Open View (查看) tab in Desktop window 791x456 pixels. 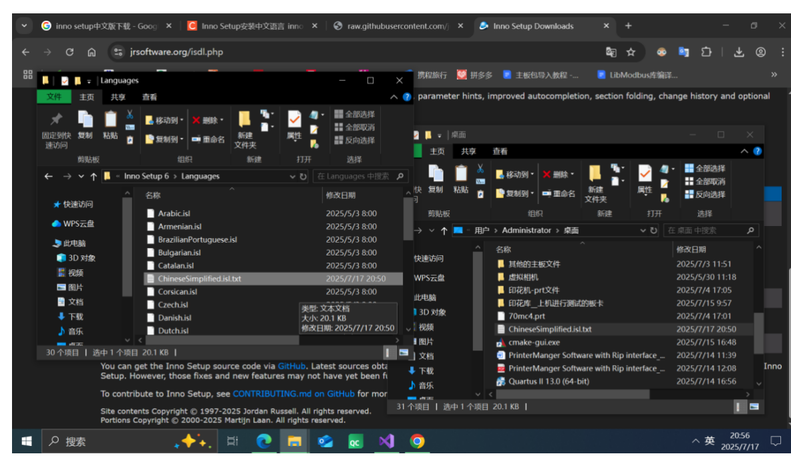[500, 151]
